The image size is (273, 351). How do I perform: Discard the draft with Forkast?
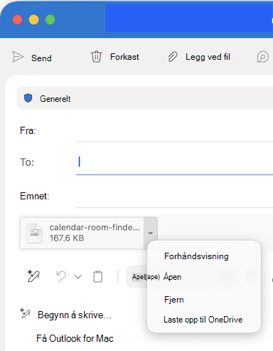[x=124, y=57]
